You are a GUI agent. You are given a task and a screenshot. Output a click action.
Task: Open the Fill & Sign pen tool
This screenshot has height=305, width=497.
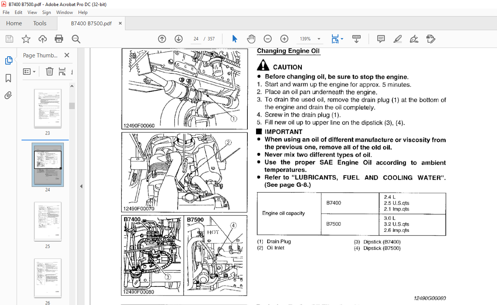(414, 39)
